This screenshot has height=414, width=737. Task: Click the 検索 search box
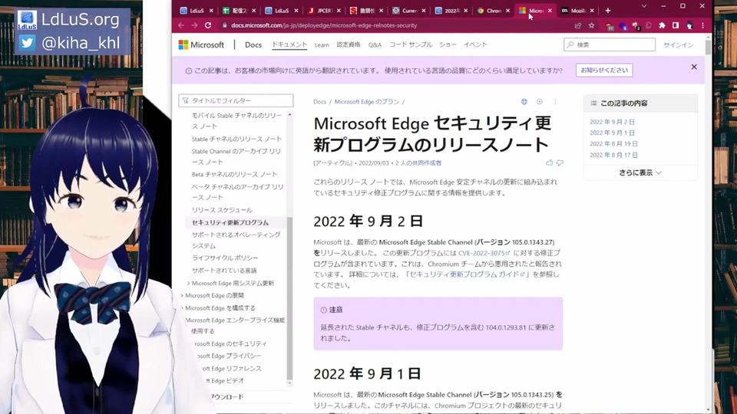[x=609, y=44]
